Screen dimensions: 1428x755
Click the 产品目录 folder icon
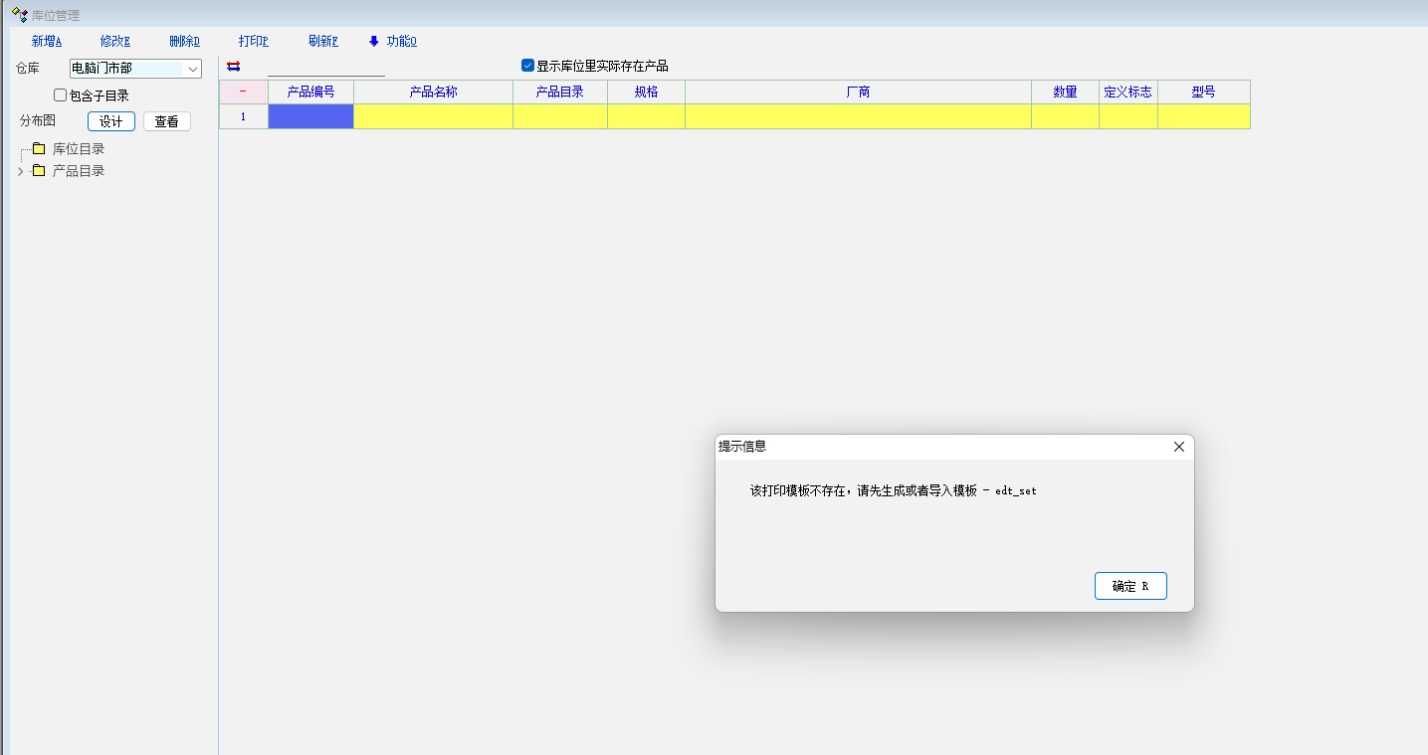39,171
